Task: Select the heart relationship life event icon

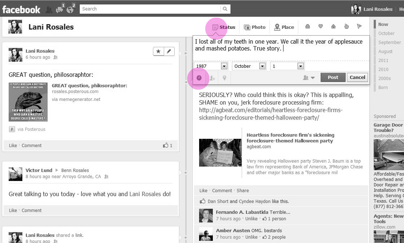Action: pyautogui.click(x=320, y=27)
